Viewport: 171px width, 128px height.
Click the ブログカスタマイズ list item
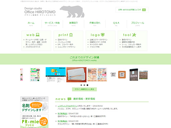point(33,47)
